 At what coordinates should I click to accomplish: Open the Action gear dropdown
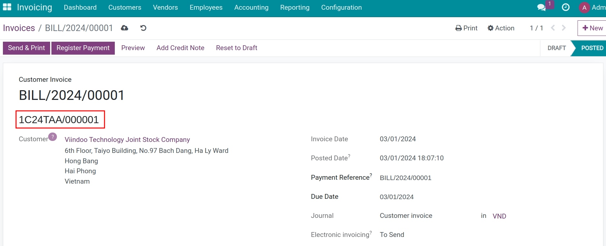[501, 28]
